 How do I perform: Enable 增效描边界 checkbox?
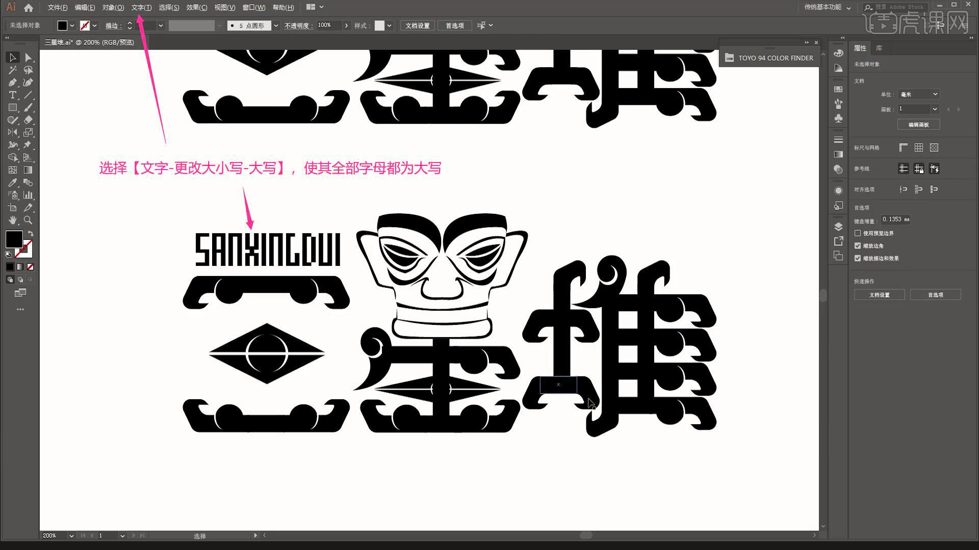pyautogui.click(x=858, y=233)
